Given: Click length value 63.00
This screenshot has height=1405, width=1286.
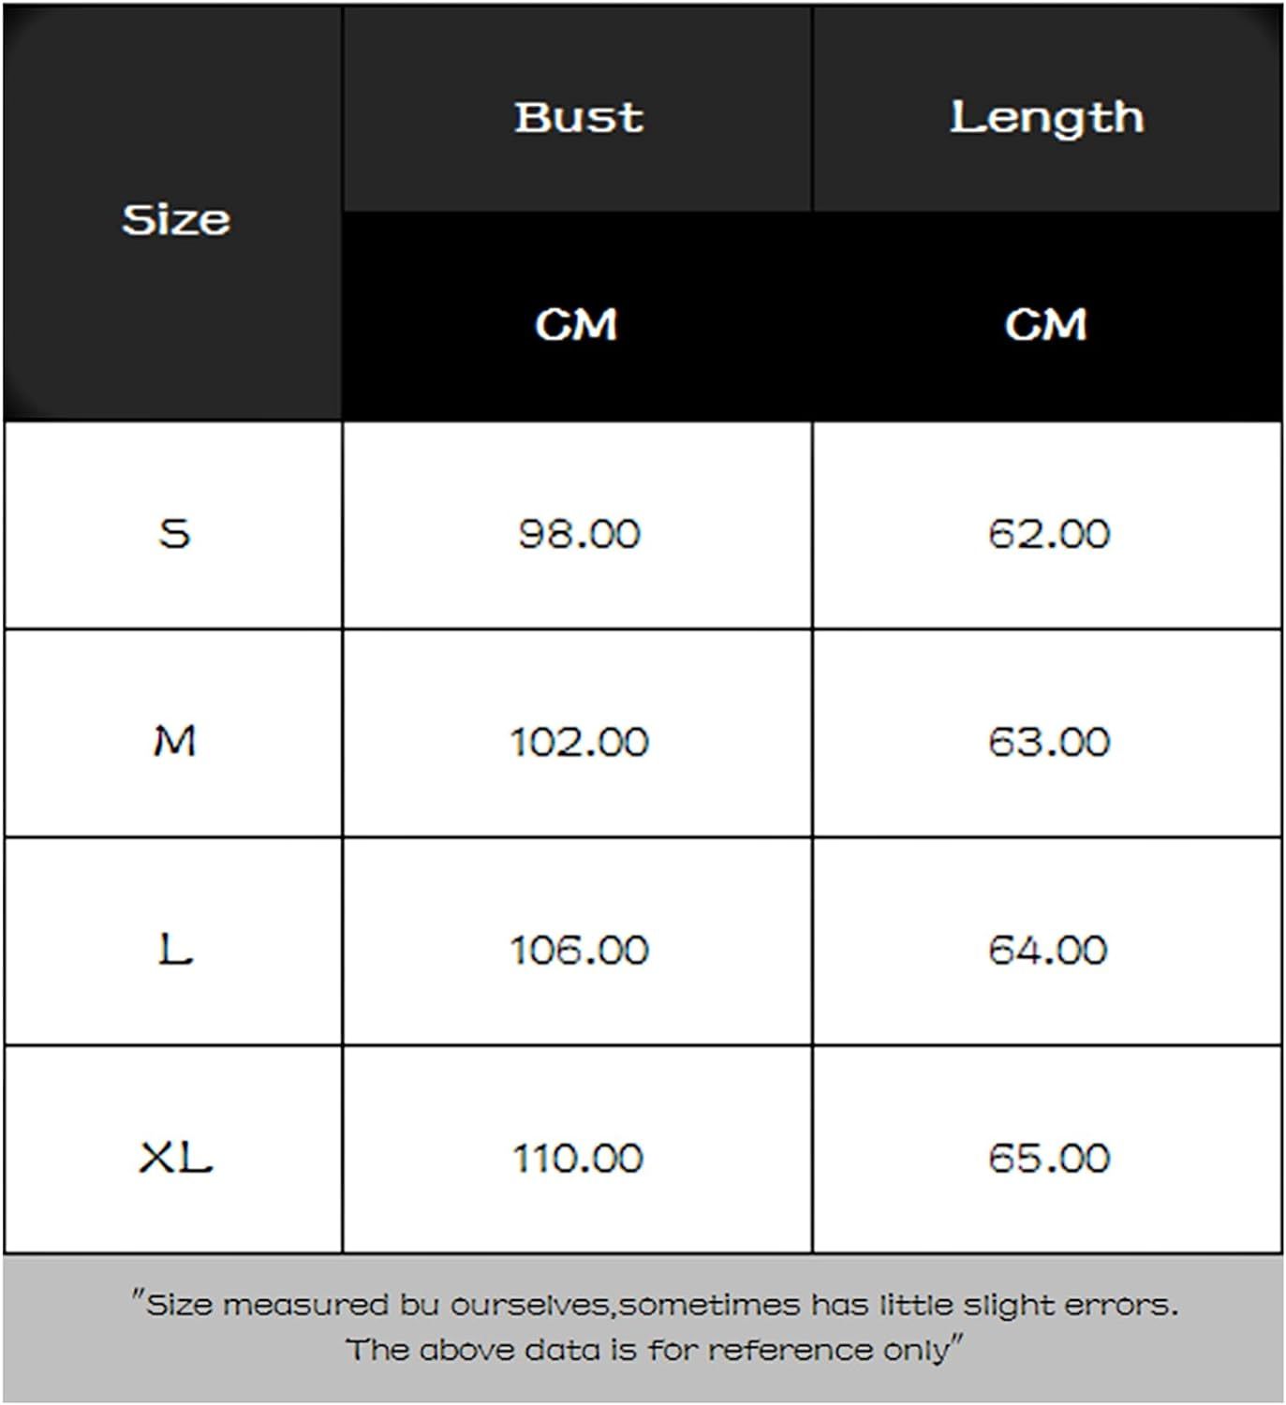Looking at the screenshot, I should (x=1049, y=743).
